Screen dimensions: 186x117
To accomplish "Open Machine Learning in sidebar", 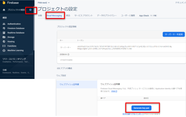I will tap(15, 50).
